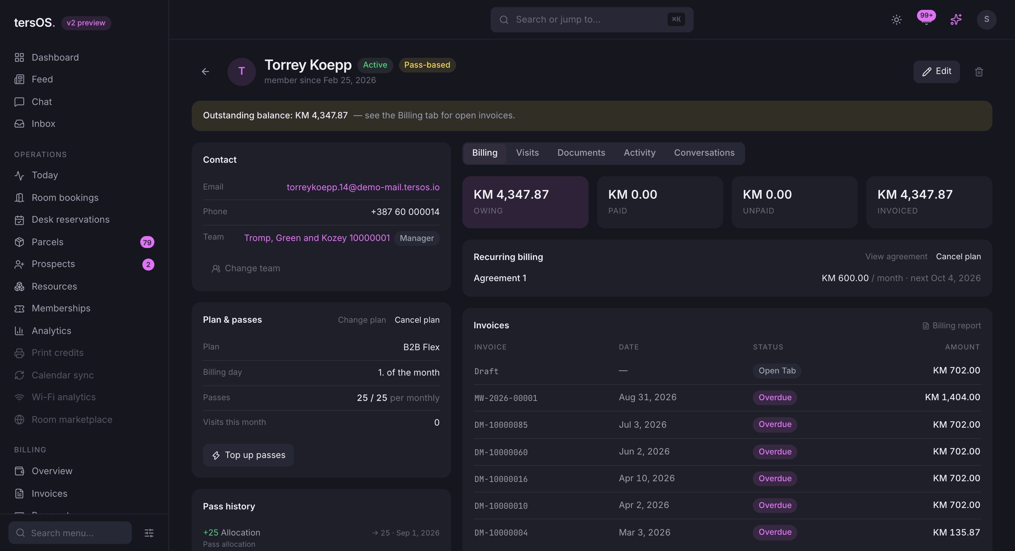Click Change plan in Plan & passes
Screen dimensions: 1015x551
pyautogui.click(x=362, y=320)
